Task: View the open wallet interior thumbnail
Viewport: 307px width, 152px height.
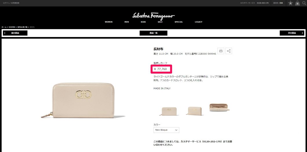Action: (x=220, y=107)
